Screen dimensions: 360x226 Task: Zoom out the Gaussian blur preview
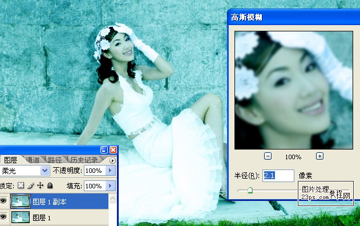pos(268,156)
